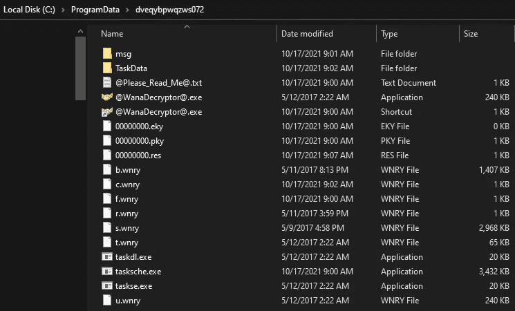
Task: Go to Local Disk (C:) breadcrumb
Action: click(29, 10)
